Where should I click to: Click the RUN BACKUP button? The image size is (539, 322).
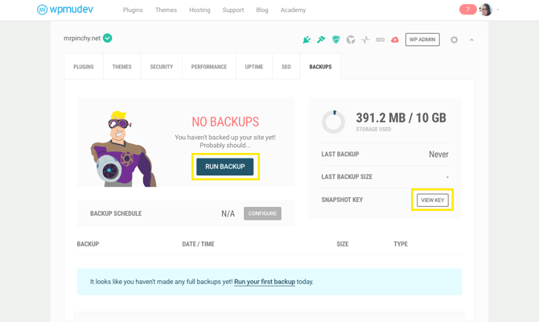[225, 167]
